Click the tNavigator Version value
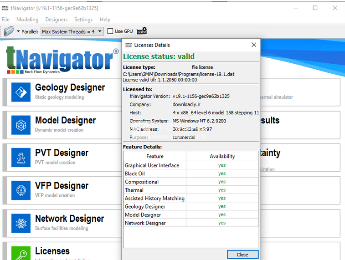The height and width of the screenshot is (260, 345). [201, 96]
